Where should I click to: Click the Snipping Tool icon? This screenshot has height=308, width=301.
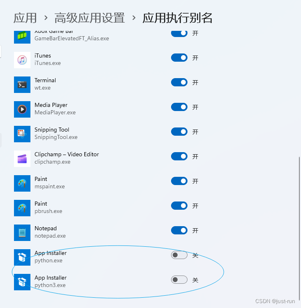[x=22, y=134]
